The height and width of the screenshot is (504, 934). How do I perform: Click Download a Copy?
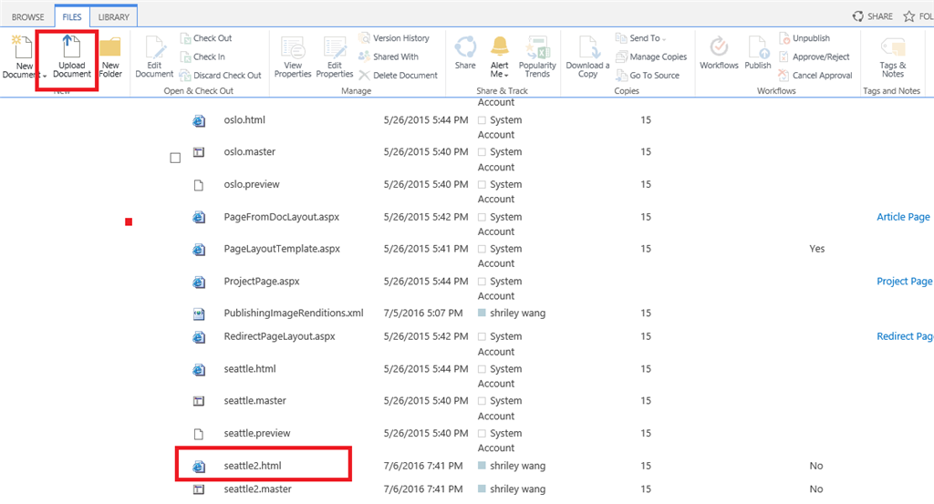click(x=587, y=57)
